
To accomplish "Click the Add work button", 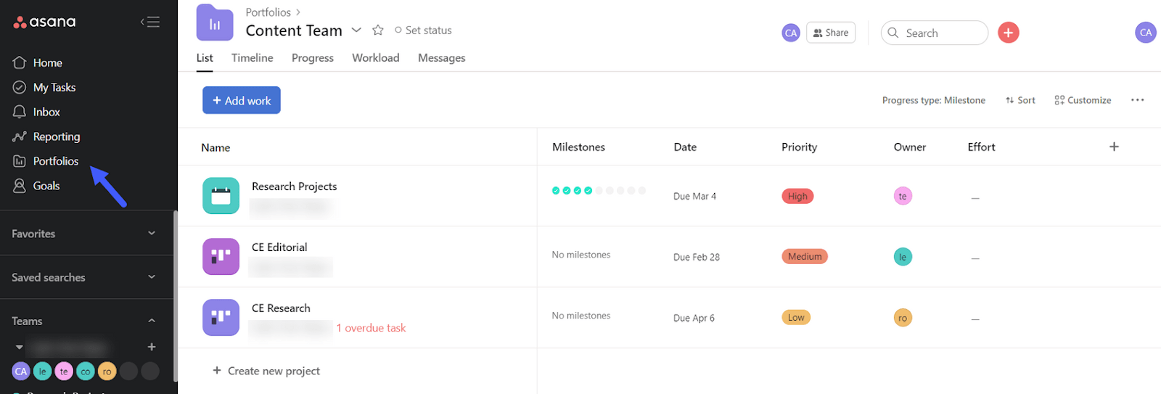I will 242,100.
